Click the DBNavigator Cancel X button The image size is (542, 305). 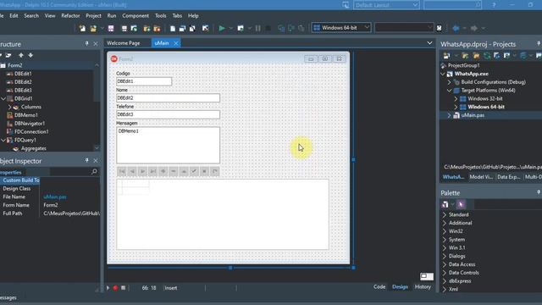click(205, 171)
